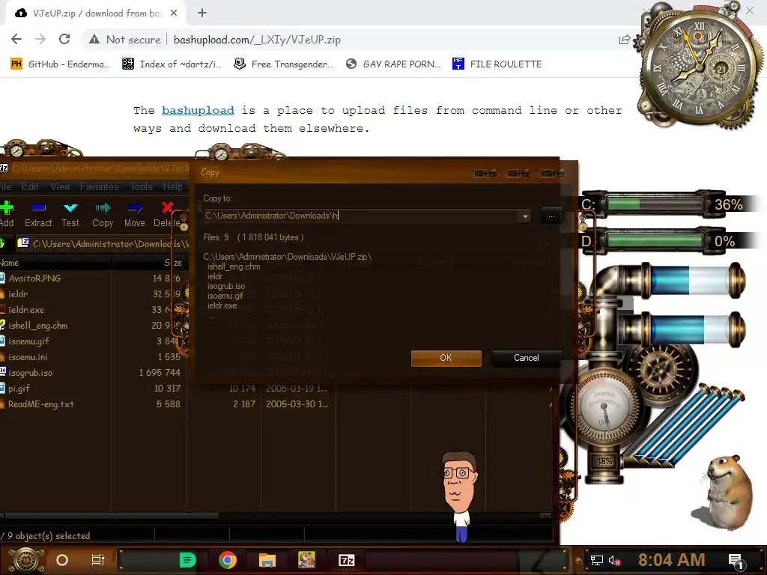Go back in Chrome browser

(16, 39)
